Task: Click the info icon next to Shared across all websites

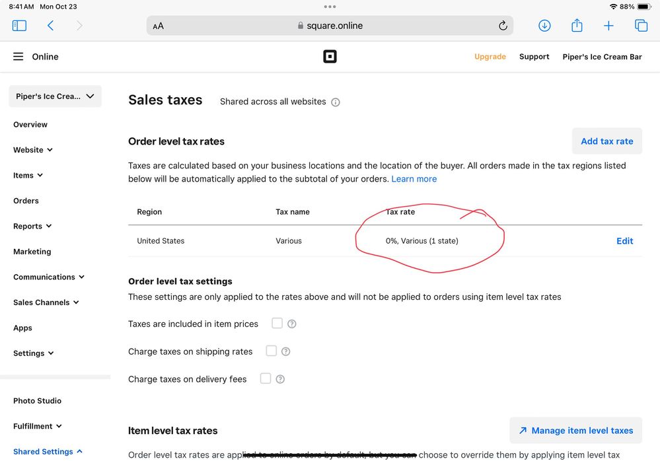Action: coord(336,102)
